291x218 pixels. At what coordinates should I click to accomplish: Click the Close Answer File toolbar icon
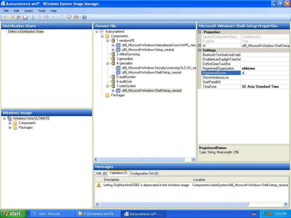(19, 18)
